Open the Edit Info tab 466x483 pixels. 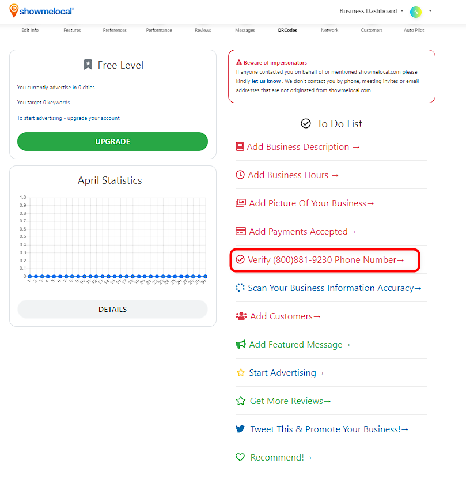[x=30, y=30]
